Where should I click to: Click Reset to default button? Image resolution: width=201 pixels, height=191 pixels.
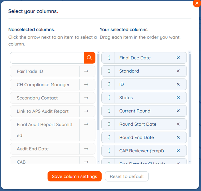127,176
